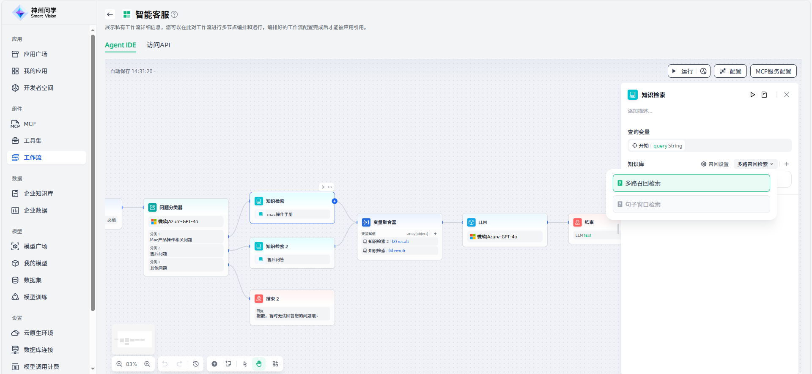Expand 多路召回检索 dropdown selector
This screenshot has width=812, height=374.
click(x=755, y=164)
